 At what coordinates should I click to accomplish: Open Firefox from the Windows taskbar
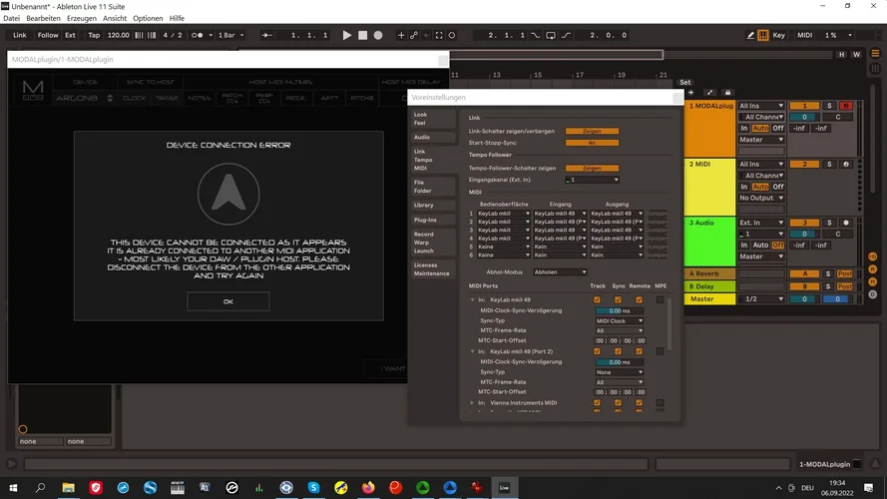click(x=368, y=488)
